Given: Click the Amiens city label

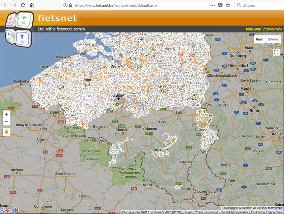Looking at the screenshot, I should tap(17, 170).
